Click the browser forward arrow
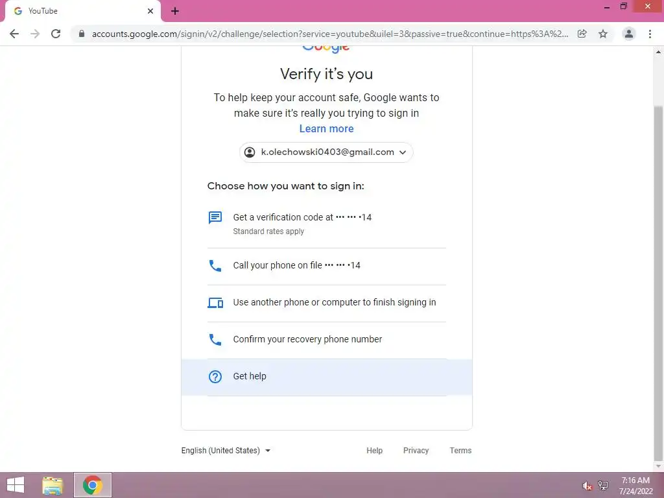The width and height of the screenshot is (664, 498). (35, 34)
